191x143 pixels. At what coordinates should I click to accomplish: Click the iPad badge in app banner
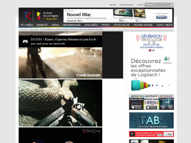[x=168, y=134]
